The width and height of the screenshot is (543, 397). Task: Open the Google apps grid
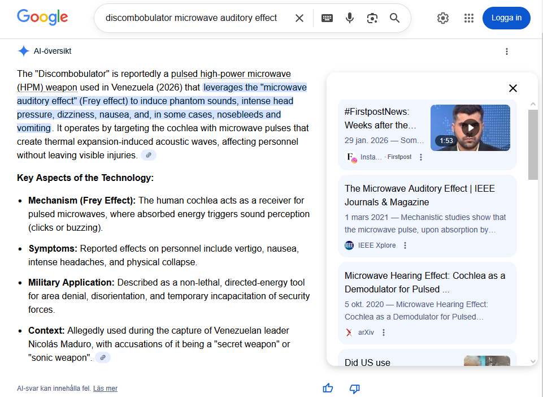469,18
